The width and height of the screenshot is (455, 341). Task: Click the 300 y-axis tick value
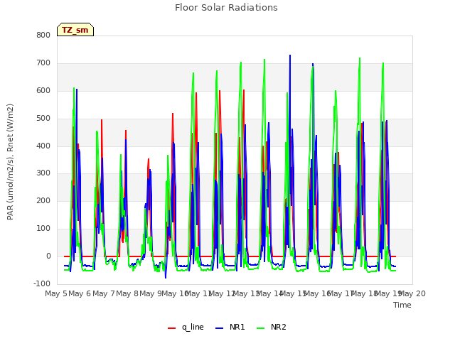point(43,173)
